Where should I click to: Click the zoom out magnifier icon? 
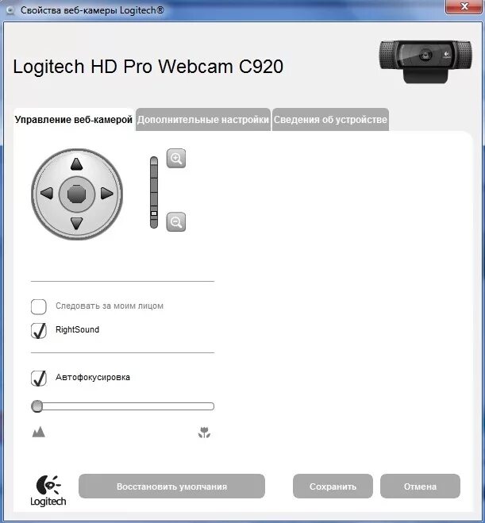[x=176, y=221]
